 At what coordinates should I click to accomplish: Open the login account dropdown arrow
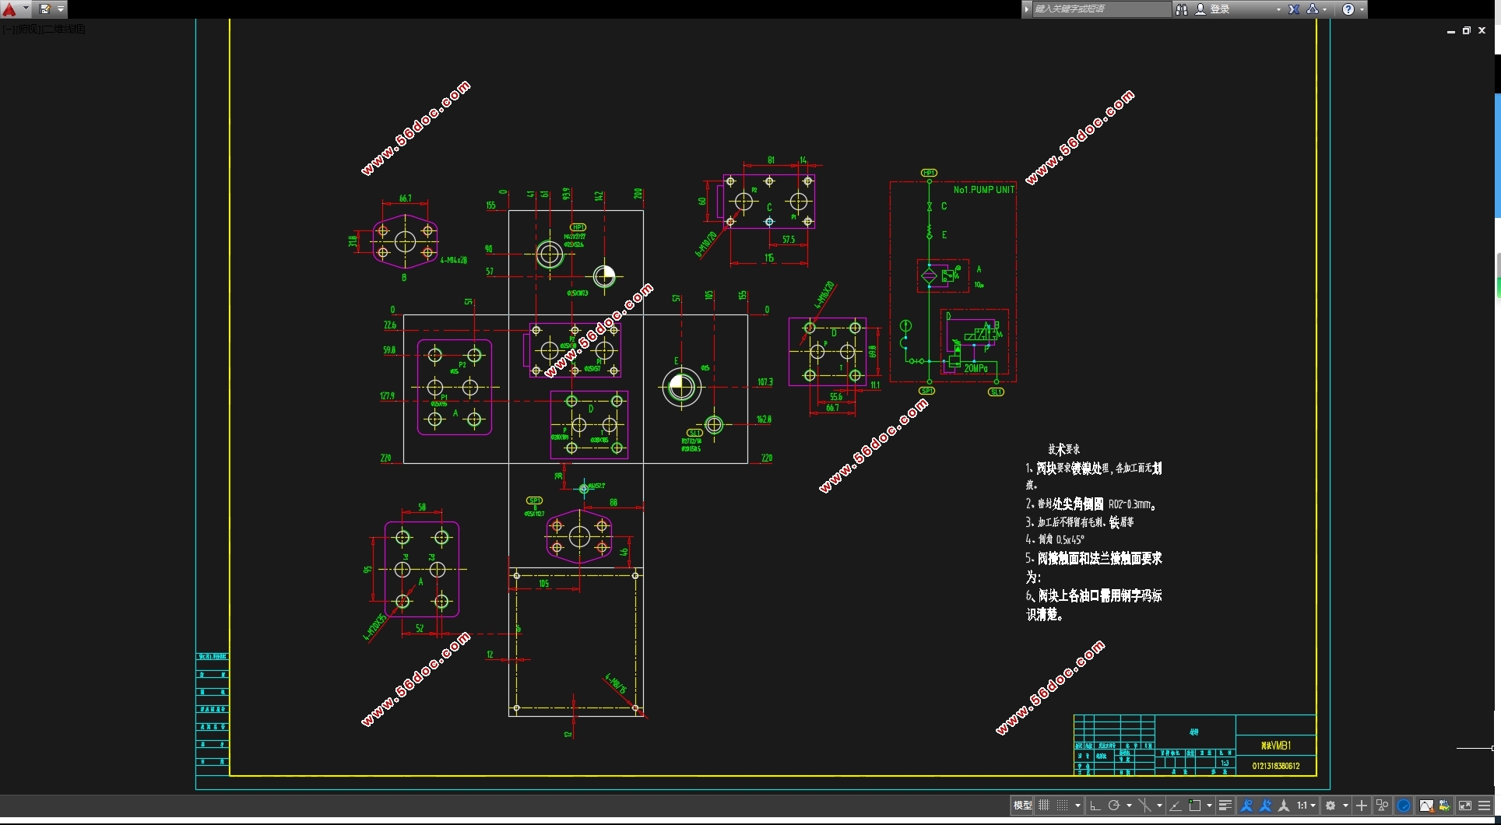coord(1278,9)
